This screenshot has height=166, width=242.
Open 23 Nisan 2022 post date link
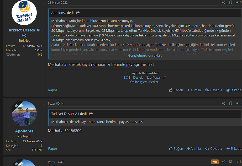[58, 2]
